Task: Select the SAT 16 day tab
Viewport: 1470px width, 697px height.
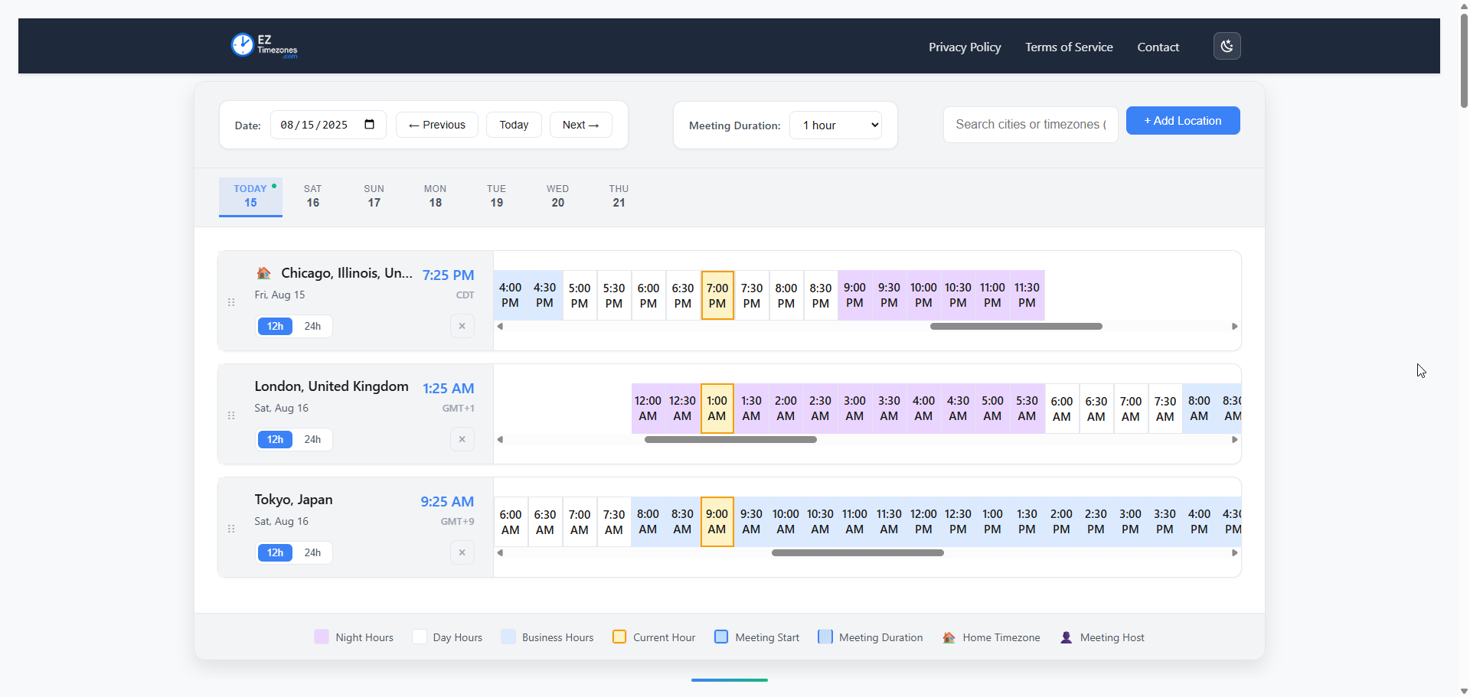Action: (312, 197)
